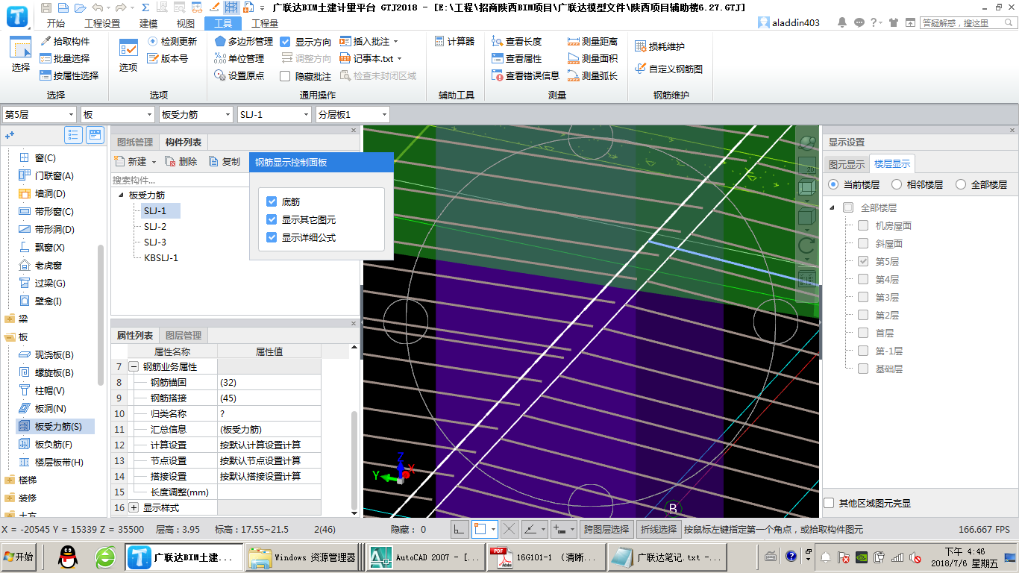Click 删除 delete component button

coord(181,161)
